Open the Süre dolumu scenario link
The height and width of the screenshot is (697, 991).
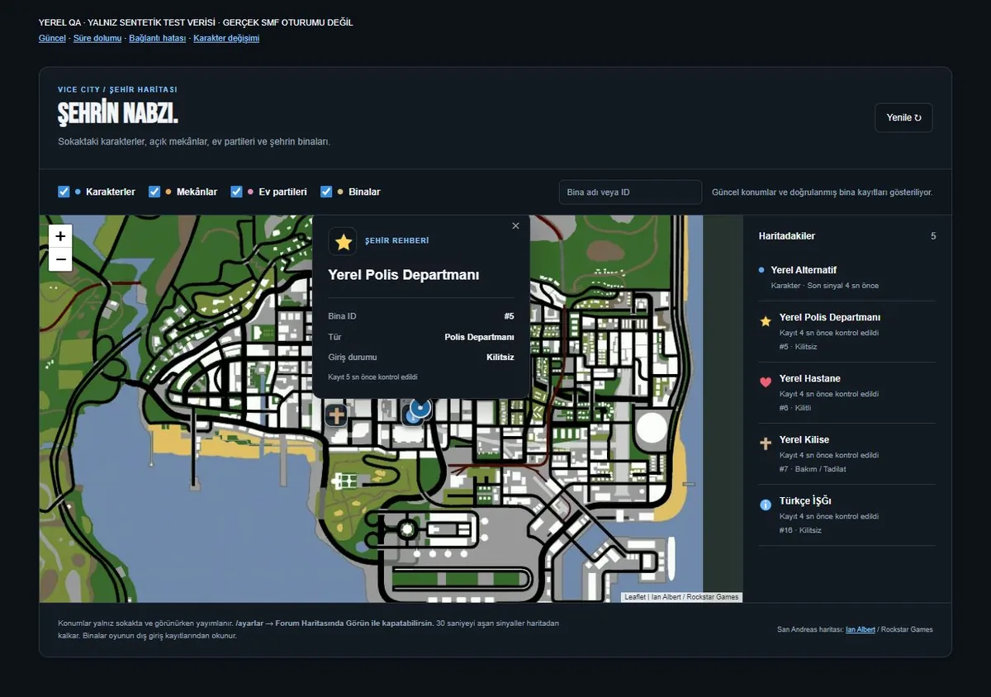pos(97,38)
